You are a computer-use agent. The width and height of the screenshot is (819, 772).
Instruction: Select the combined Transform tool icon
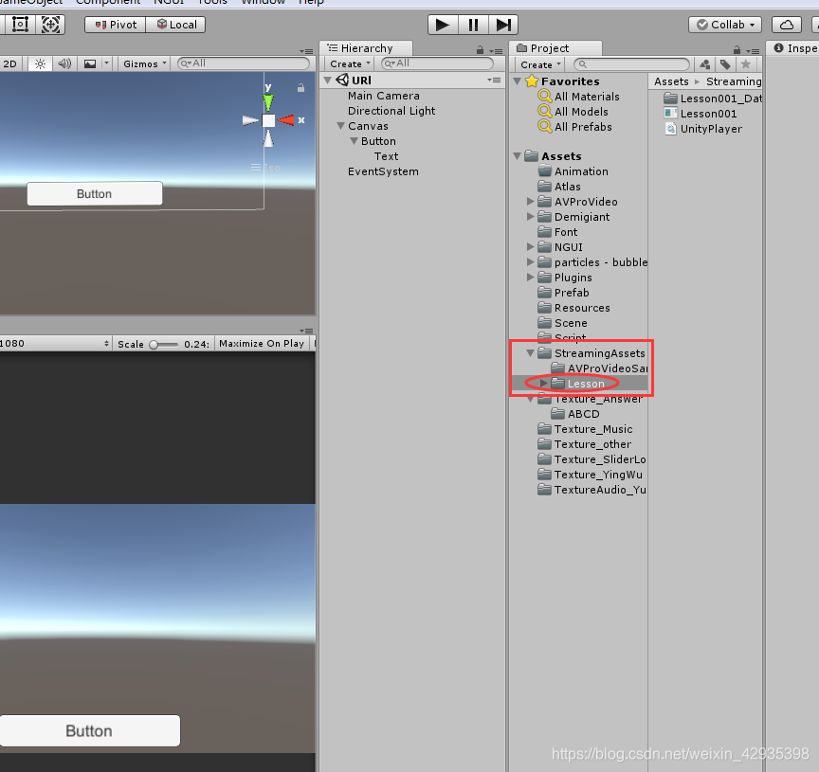[50, 25]
